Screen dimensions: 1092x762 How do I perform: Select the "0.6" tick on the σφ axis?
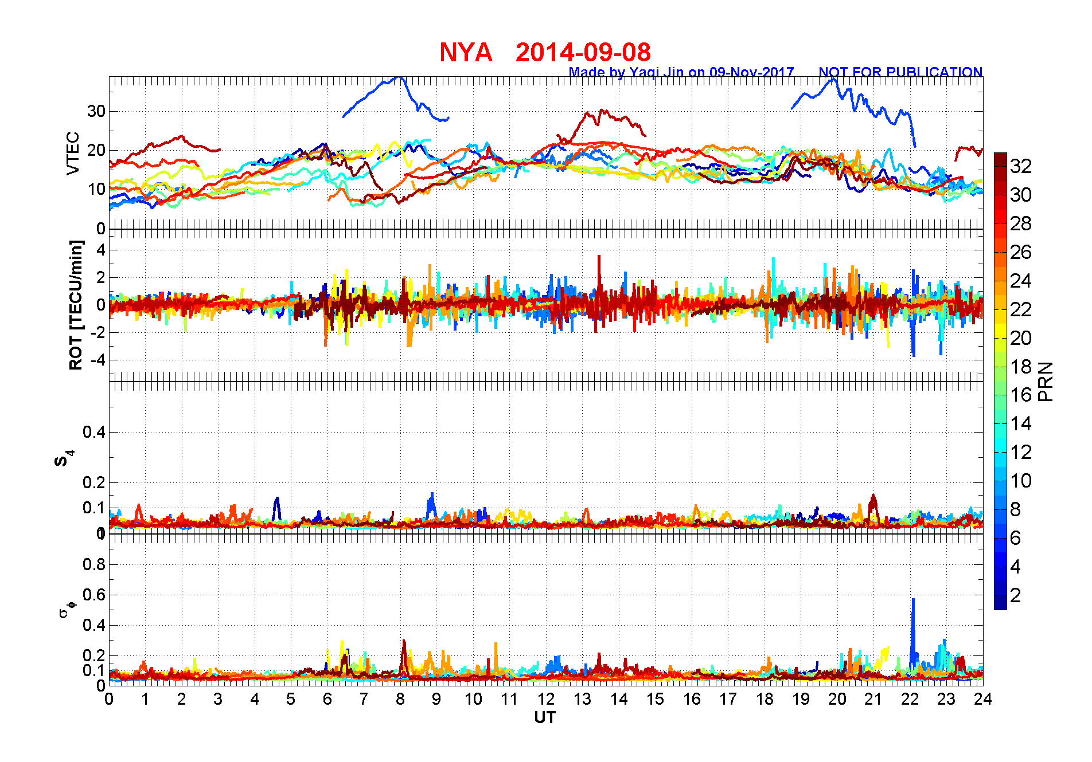94,595
